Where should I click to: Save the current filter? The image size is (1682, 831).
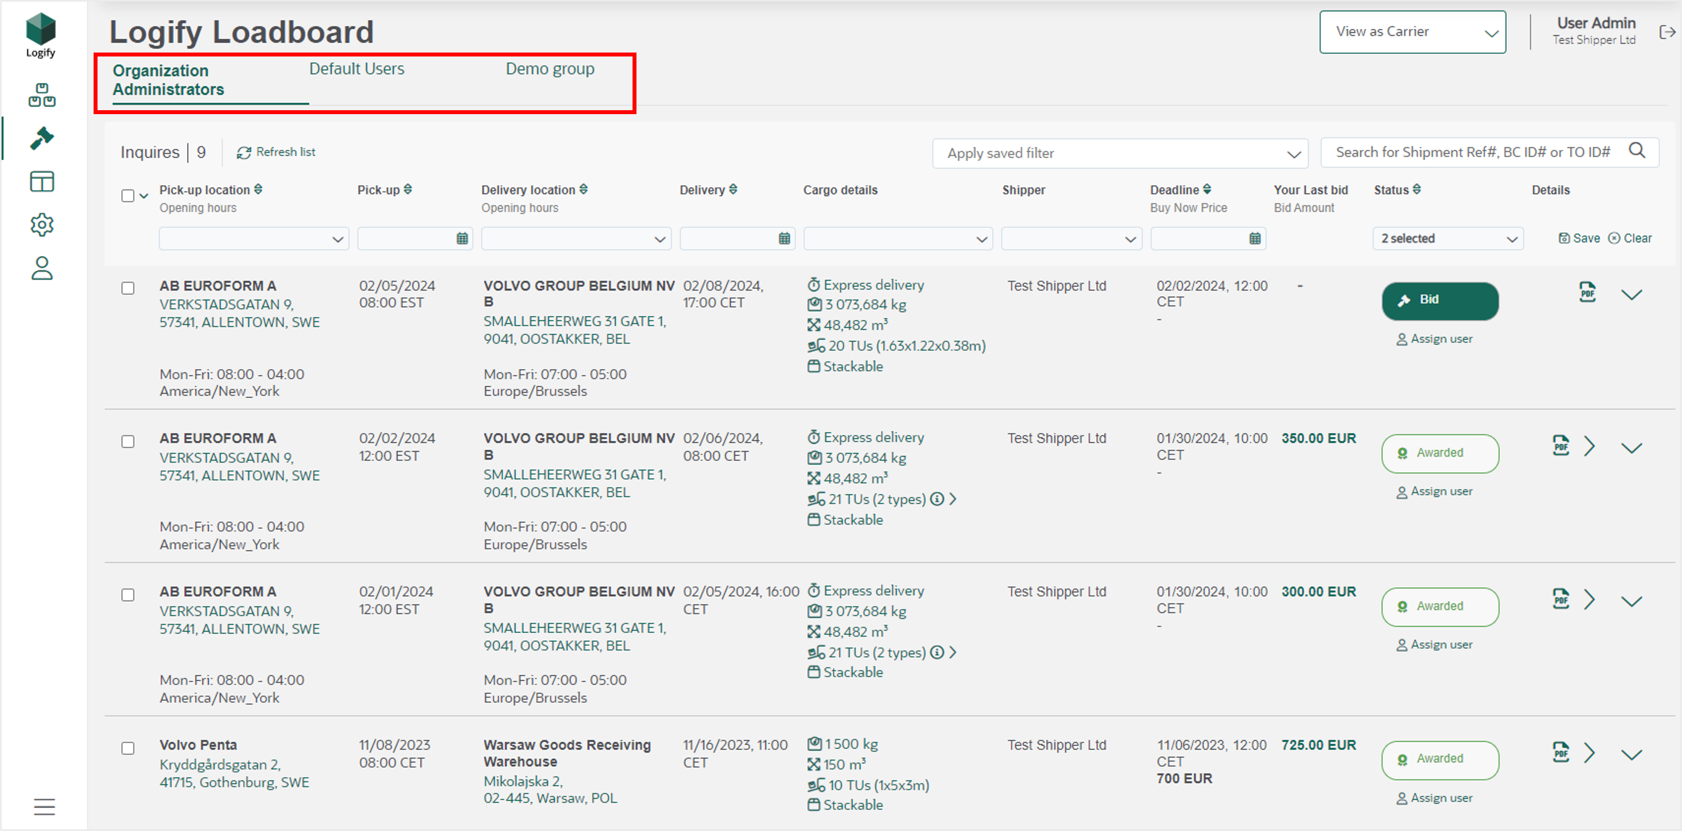coord(1579,239)
